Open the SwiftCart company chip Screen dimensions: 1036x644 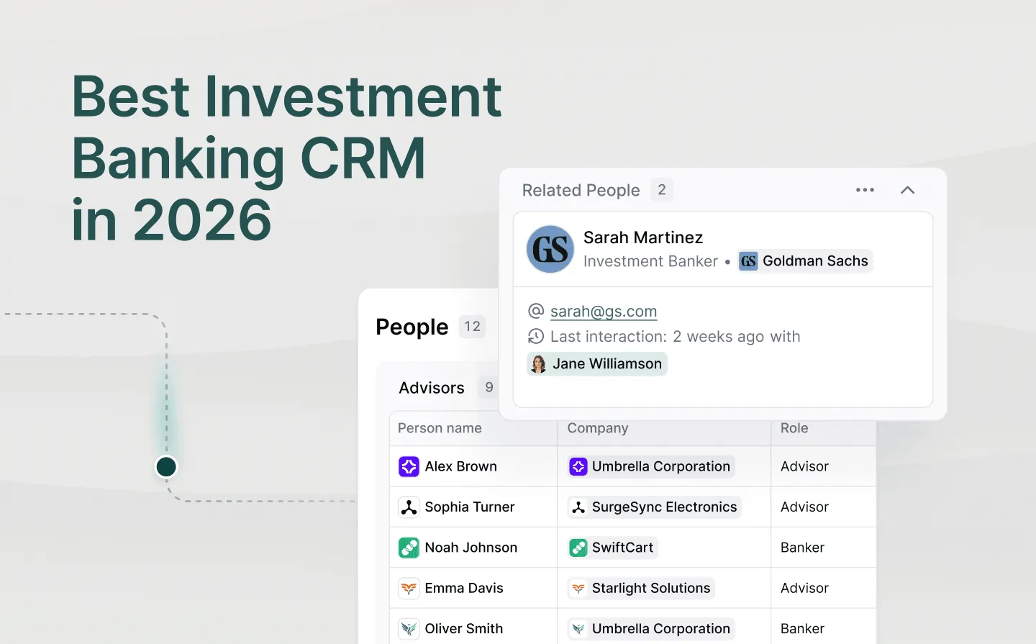pos(613,548)
